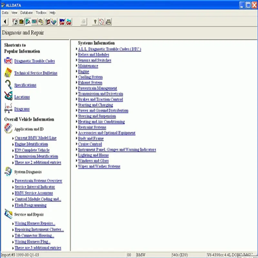Expand the Engine system entry
The height and width of the screenshot is (258, 258).
[x=83, y=71]
